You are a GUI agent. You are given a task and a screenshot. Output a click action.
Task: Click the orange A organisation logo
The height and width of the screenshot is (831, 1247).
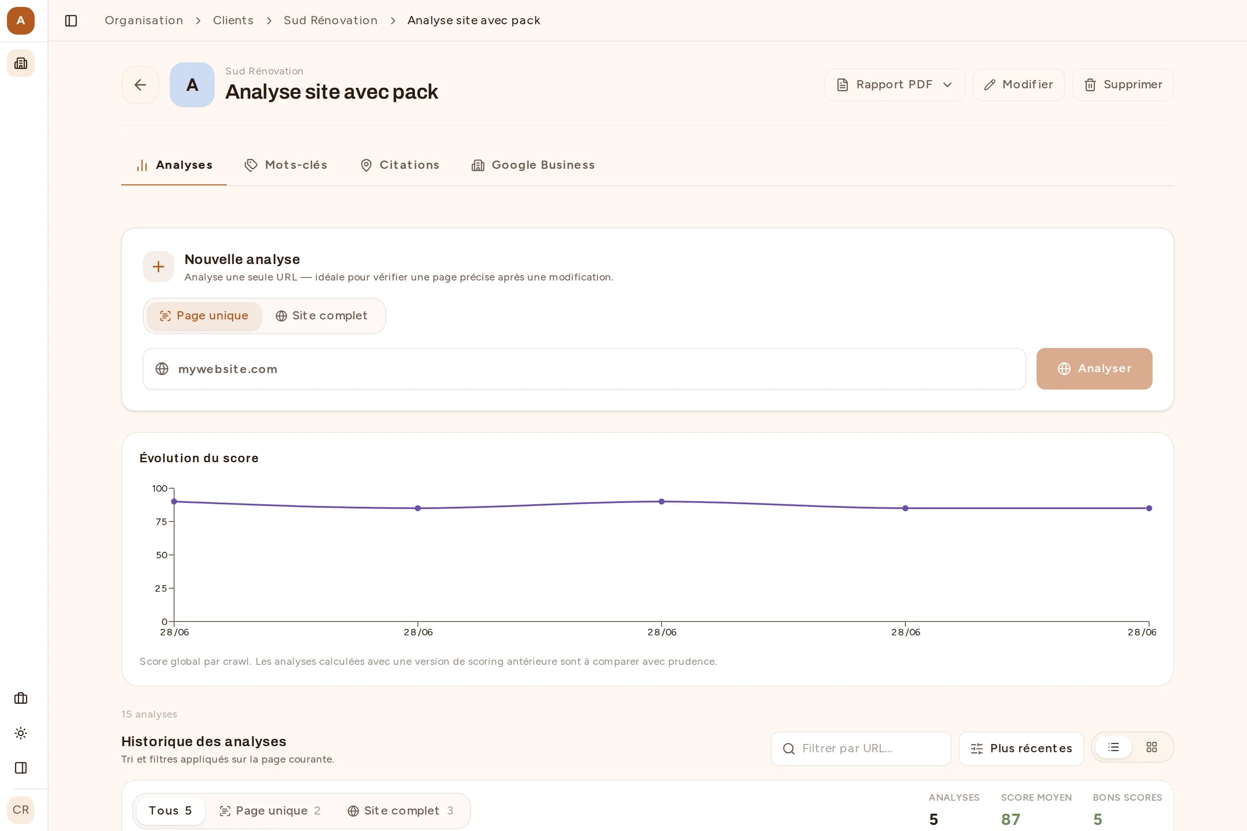pos(21,21)
